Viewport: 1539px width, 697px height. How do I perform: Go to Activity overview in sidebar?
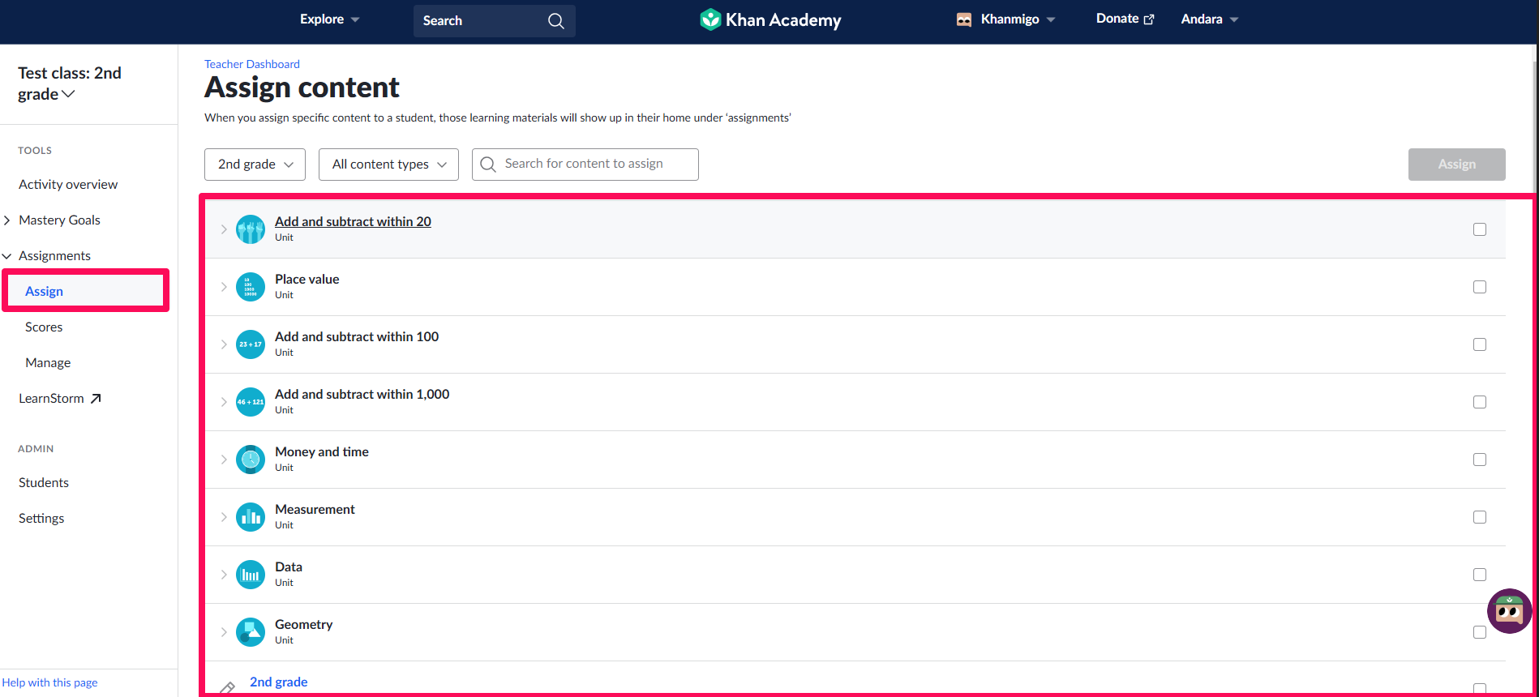[68, 184]
